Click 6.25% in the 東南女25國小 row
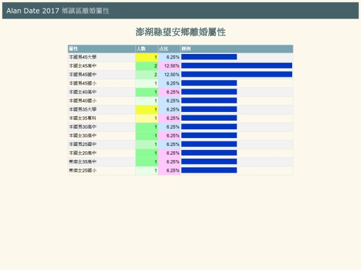361x270 pixels. pos(172,171)
